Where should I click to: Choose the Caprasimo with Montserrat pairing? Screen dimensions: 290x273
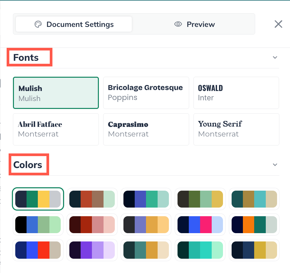point(146,129)
